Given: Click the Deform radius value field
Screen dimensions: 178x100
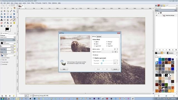Looking at the screenshot, I should point(115,49).
